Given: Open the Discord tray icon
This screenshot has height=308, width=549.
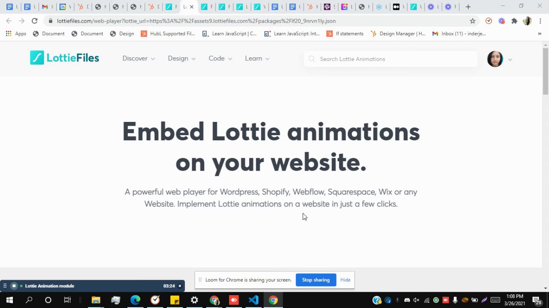Looking at the screenshot, I should pos(407,300).
